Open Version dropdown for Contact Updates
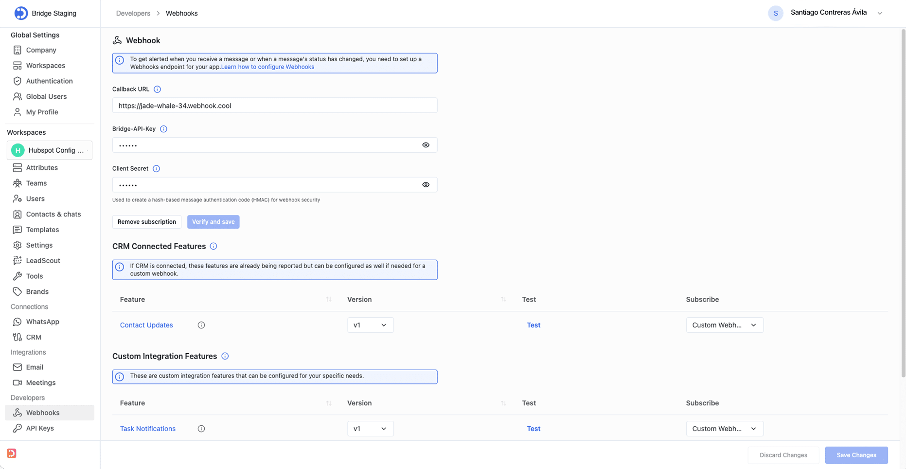Viewport: 906px width, 469px height. click(371, 325)
